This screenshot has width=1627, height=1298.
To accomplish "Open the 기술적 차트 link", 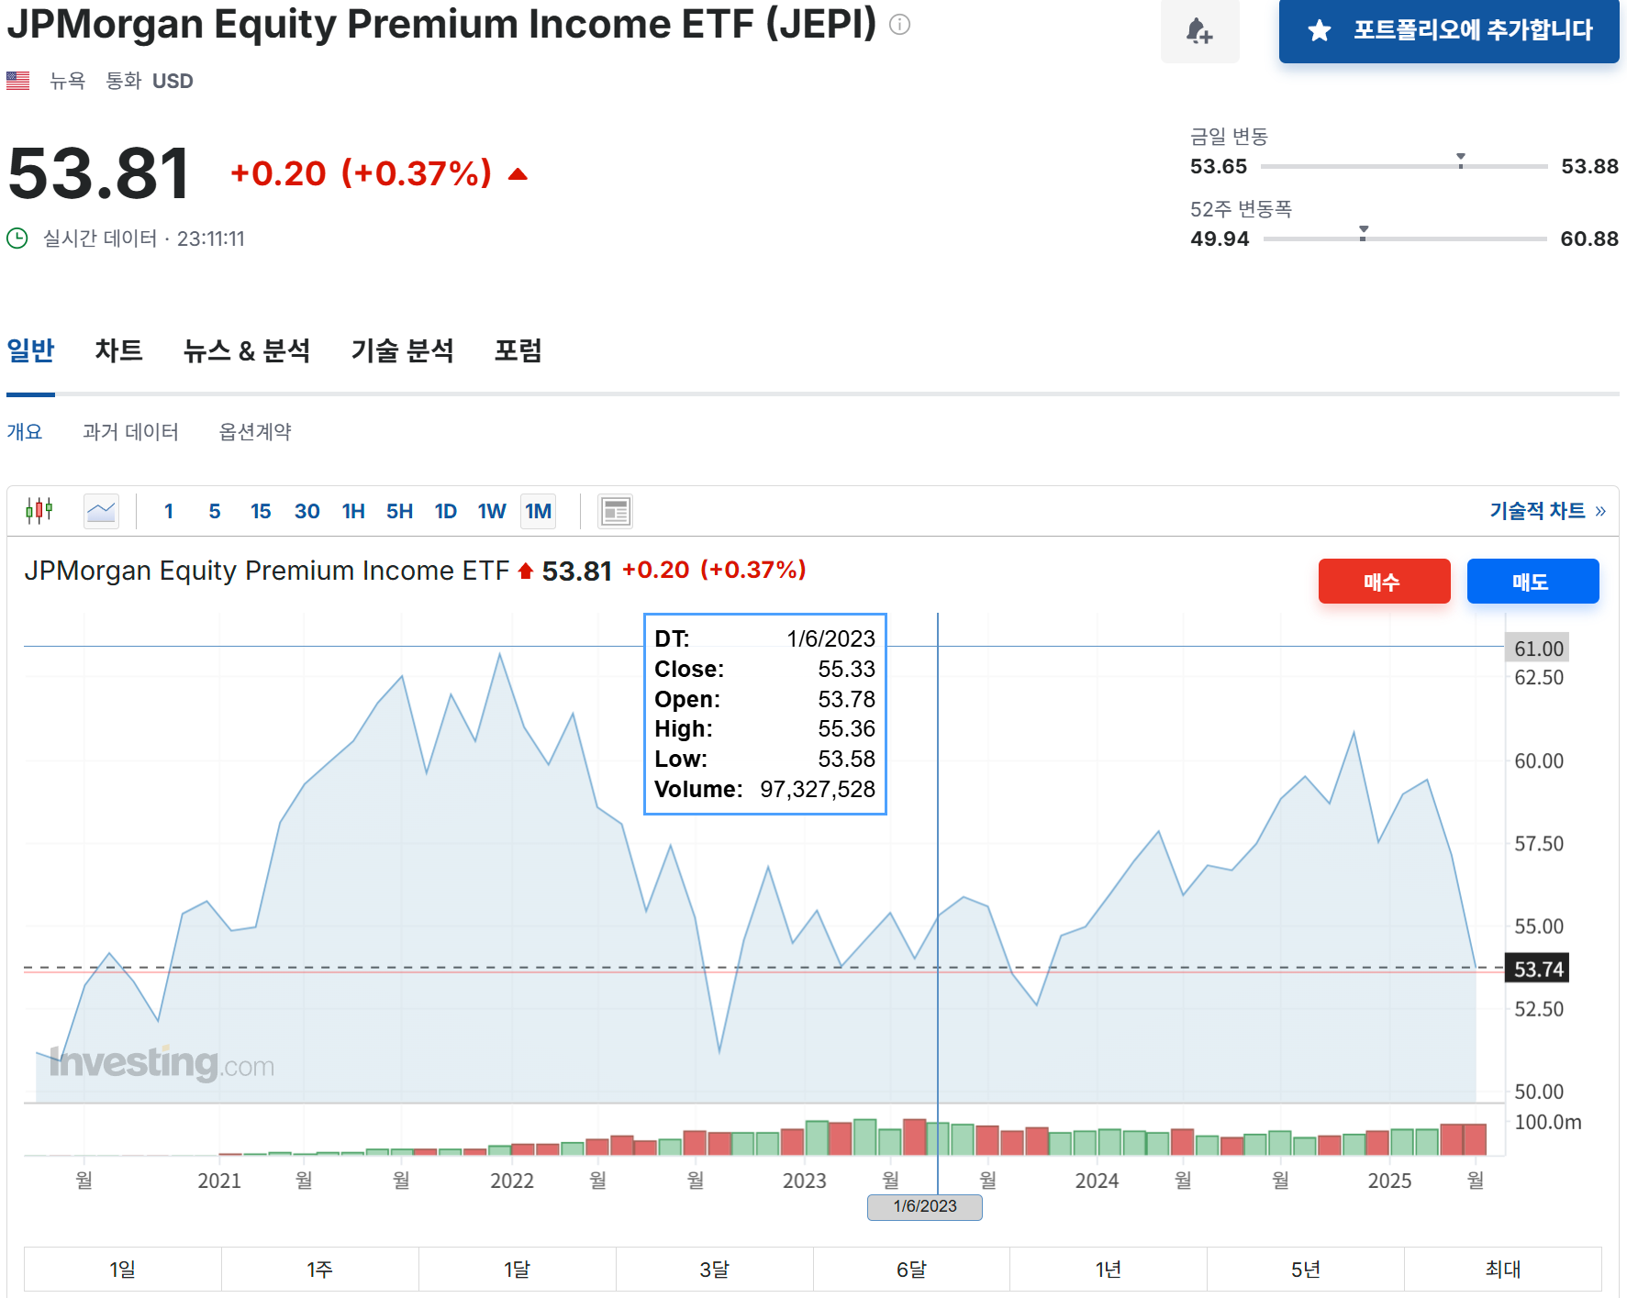I will (x=1547, y=511).
